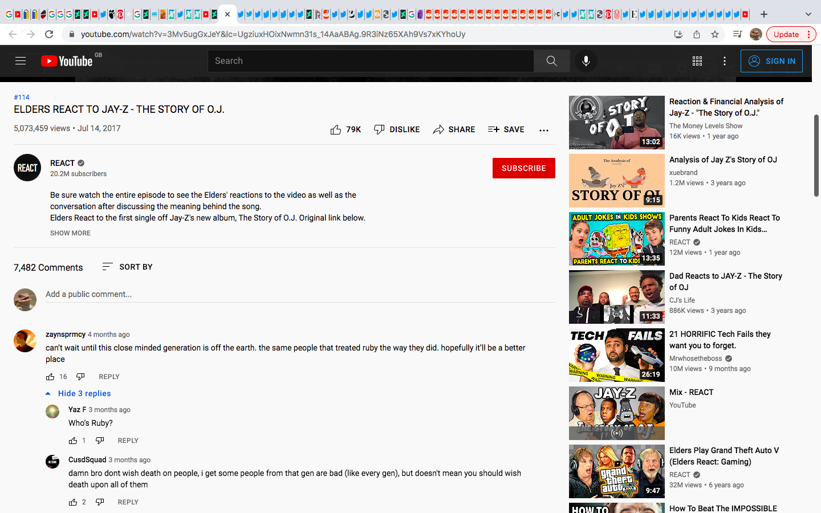Click the #114 trending hashtag link
This screenshot has width=821, height=513.
[x=22, y=97]
